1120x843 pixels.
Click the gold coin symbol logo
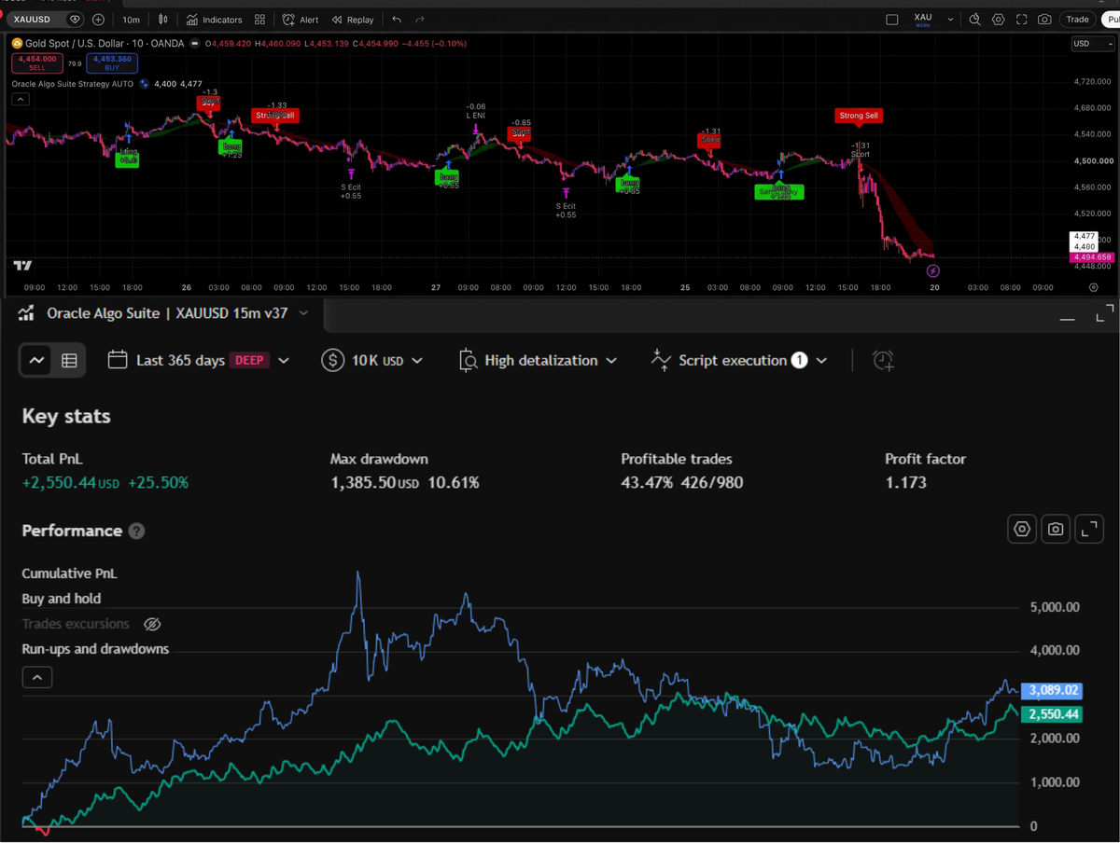pyautogui.click(x=17, y=43)
